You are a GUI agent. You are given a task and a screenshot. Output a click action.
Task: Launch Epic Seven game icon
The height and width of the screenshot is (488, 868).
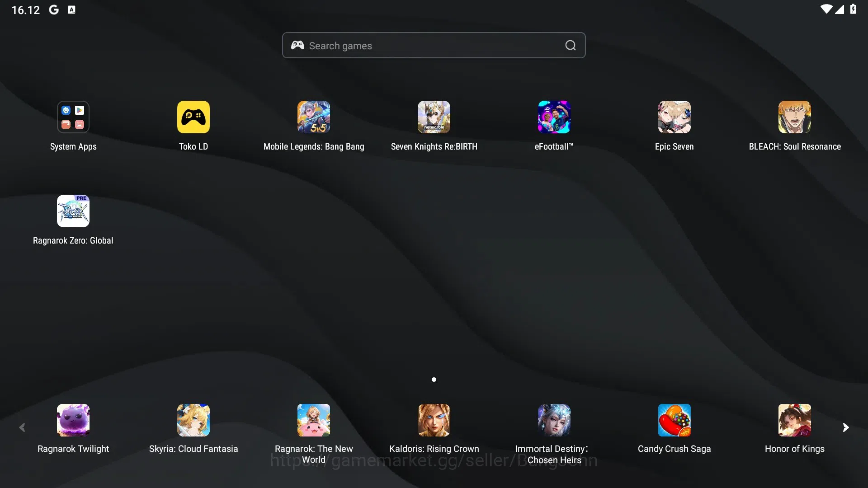point(675,117)
